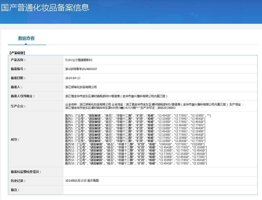Click the filing number 浙G妆网备字2024006687
The height and width of the screenshot is (200, 262).
coord(81,69)
